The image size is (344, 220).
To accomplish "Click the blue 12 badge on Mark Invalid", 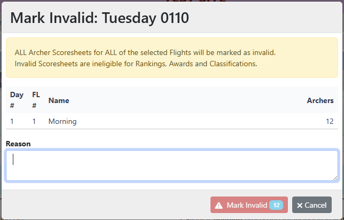I will point(276,205).
